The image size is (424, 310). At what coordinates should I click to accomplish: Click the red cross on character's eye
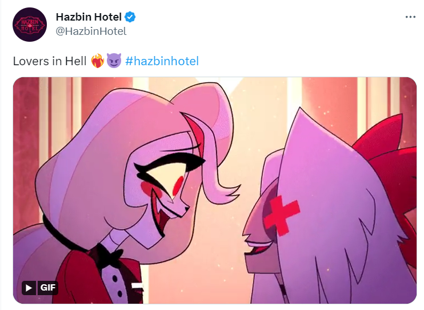pyautogui.click(x=282, y=215)
